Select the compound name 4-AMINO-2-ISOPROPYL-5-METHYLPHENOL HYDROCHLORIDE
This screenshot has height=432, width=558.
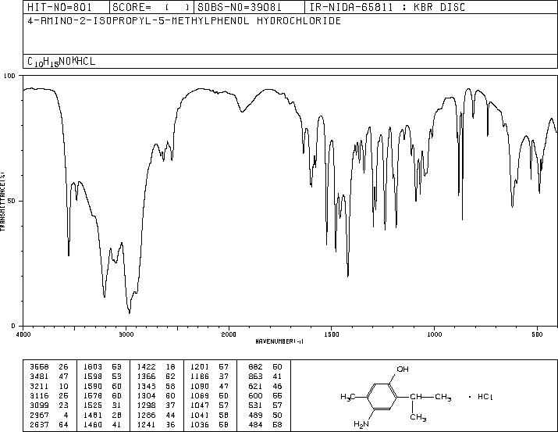184,21
